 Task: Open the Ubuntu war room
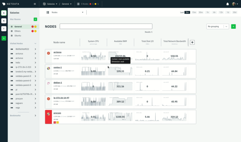pyautogui.click(x=23, y=35)
